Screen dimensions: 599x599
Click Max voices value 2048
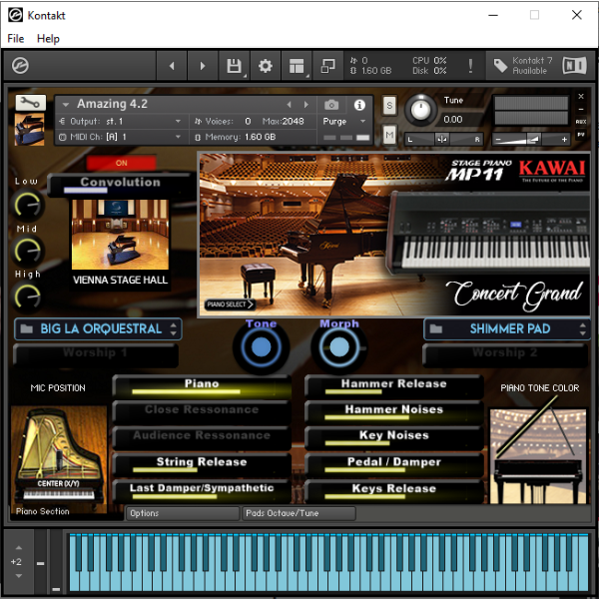pyautogui.click(x=294, y=122)
